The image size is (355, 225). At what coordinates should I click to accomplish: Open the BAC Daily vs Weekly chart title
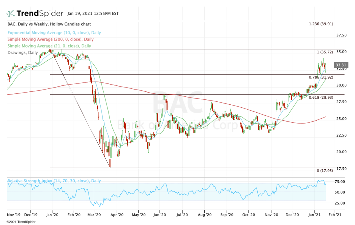pos(49,24)
